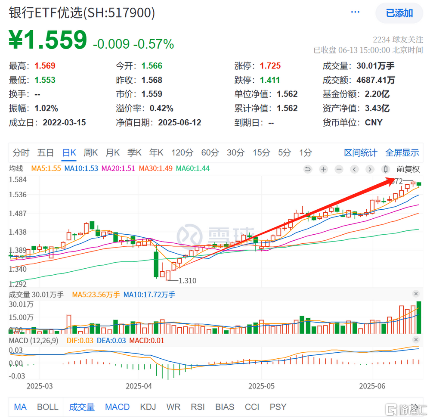Click the 2025-04 date axis label

click(139, 386)
